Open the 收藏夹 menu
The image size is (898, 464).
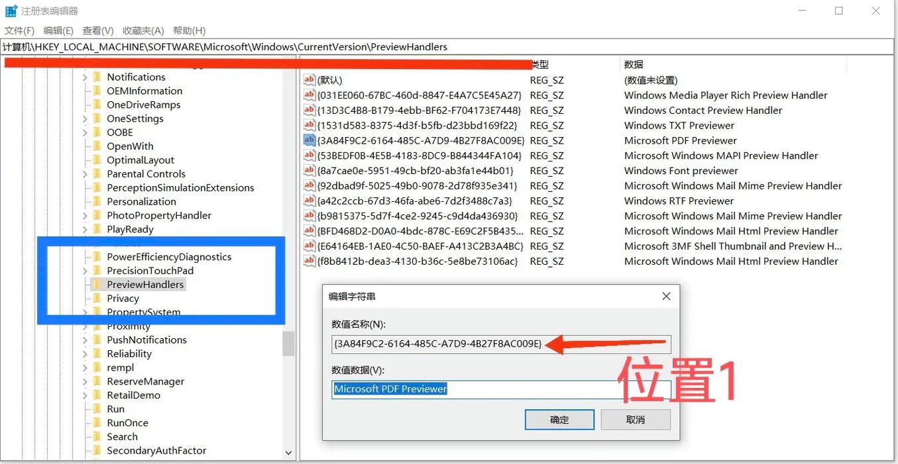tap(142, 30)
